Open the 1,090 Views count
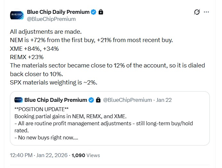 click(x=86, y=155)
